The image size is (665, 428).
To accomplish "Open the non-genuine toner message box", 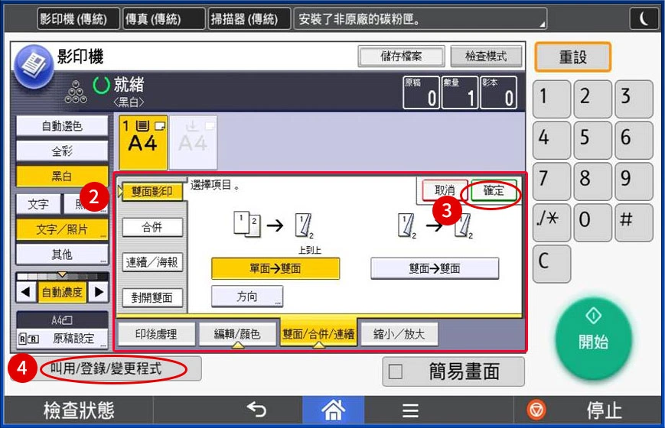I will click(420, 19).
